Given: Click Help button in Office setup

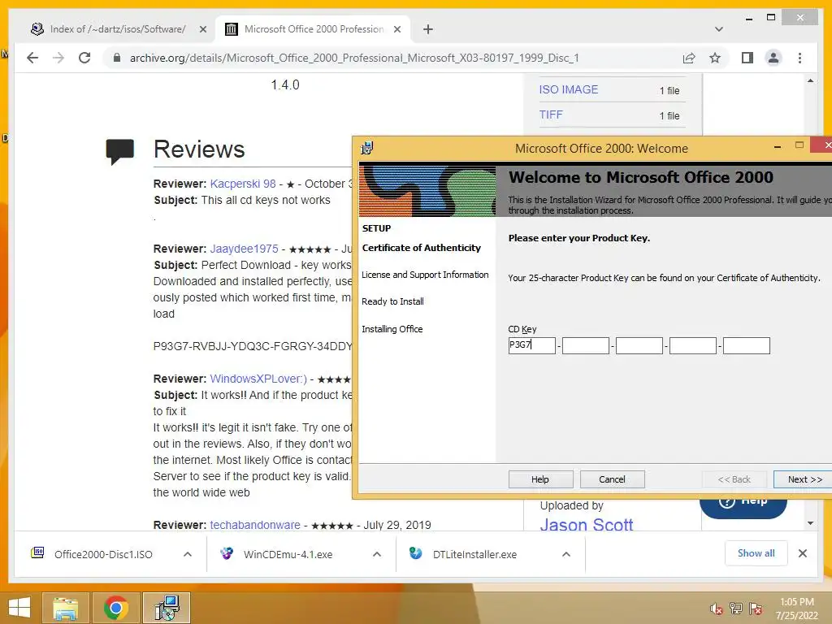Looking at the screenshot, I should pos(540,479).
